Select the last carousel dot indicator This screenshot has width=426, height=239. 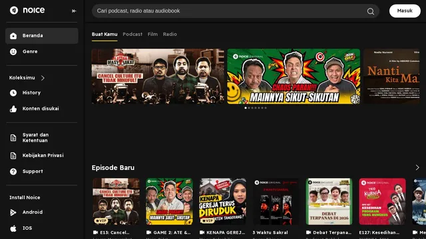pos(266,108)
